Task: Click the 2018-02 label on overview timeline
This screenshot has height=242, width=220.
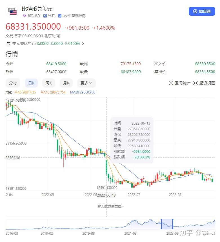Action: (x=46, y=233)
